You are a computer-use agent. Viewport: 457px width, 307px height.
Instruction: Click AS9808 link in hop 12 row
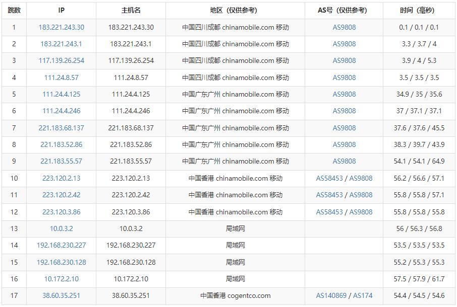click(361, 212)
